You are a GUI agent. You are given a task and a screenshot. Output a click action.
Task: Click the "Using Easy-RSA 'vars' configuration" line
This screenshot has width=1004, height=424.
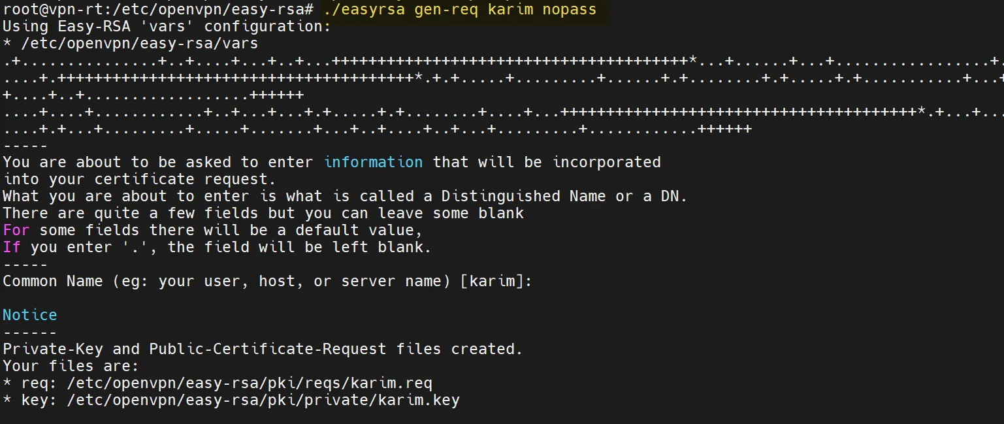[x=167, y=27]
